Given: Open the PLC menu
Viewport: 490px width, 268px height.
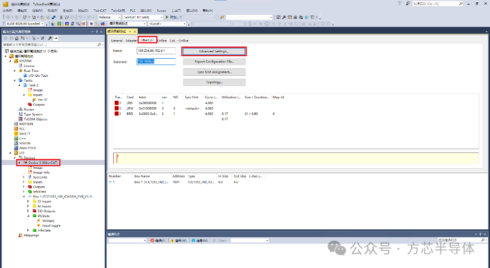Looking at the screenshot, I should pyautogui.click(x=133, y=11).
